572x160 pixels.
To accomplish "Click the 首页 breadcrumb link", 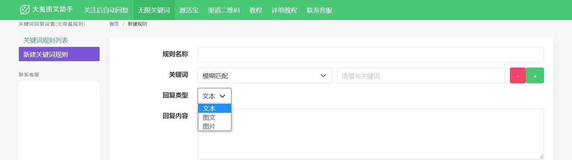I will click(x=114, y=24).
